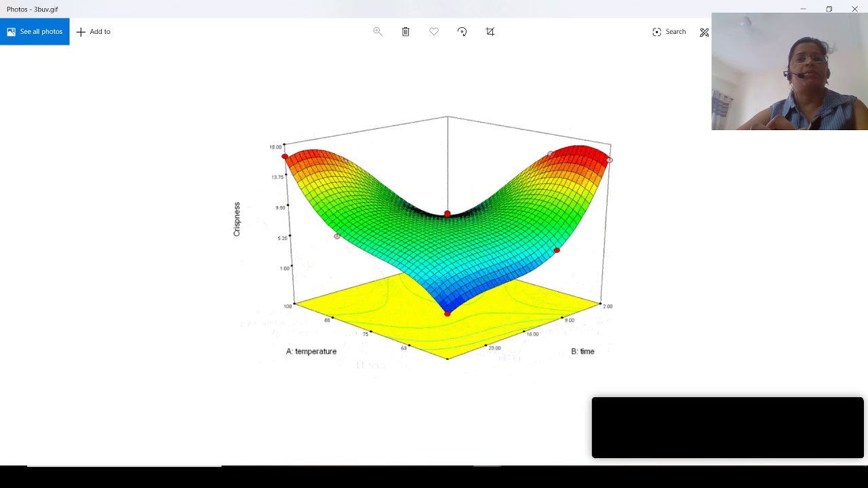Minimize the Photos window
Image resolution: width=868 pixels, height=488 pixels.
point(803,9)
